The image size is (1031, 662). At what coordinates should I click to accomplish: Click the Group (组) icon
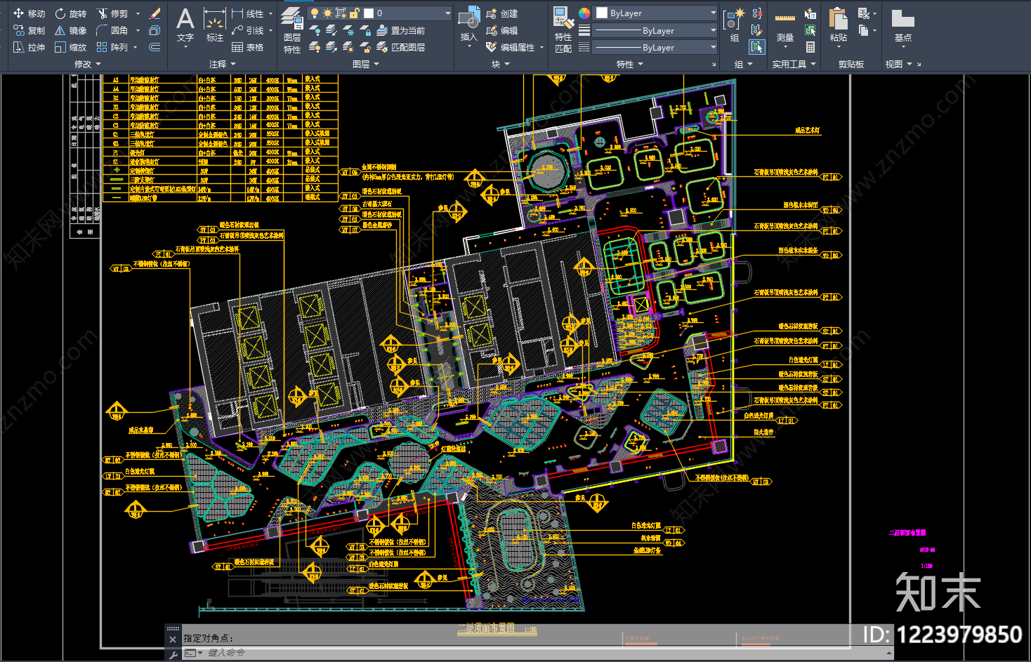[x=734, y=25]
